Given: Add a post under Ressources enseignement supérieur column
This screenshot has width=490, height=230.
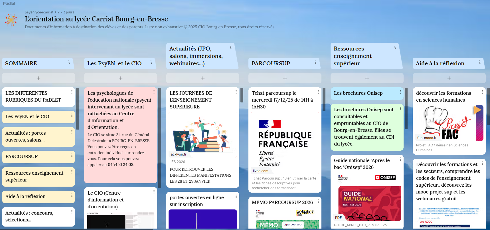Looking at the screenshot, I should pos(367,78).
